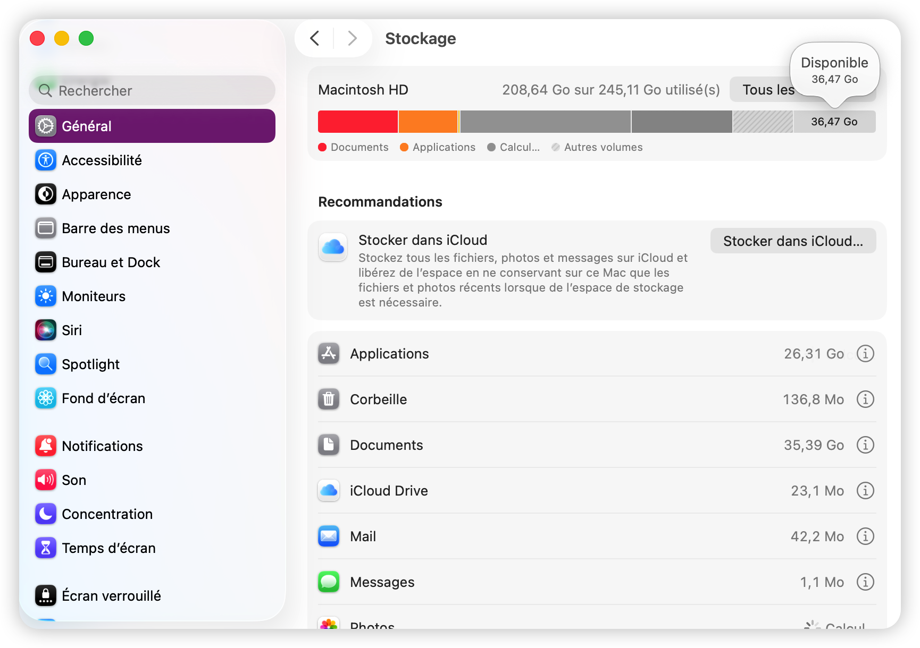The height and width of the screenshot is (648, 920).
Task: Click the Siri icon in sidebar
Action: click(46, 330)
